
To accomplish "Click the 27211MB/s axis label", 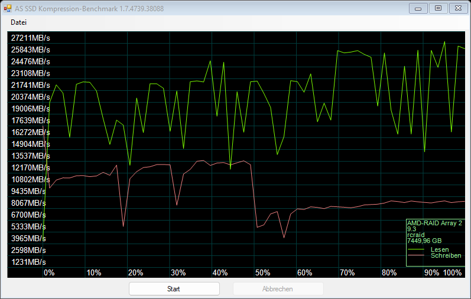I will 30,38.
